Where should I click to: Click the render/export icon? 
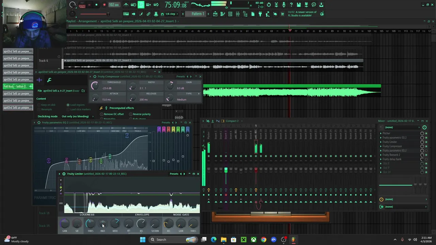point(306,5)
